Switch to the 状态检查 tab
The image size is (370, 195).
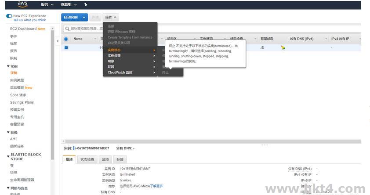pyautogui.click(x=87, y=159)
